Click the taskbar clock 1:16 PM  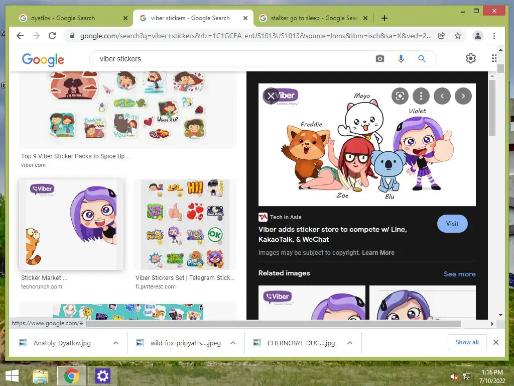point(492,372)
